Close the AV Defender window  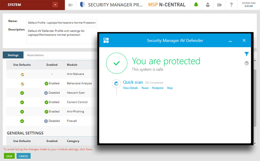[244, 40]
